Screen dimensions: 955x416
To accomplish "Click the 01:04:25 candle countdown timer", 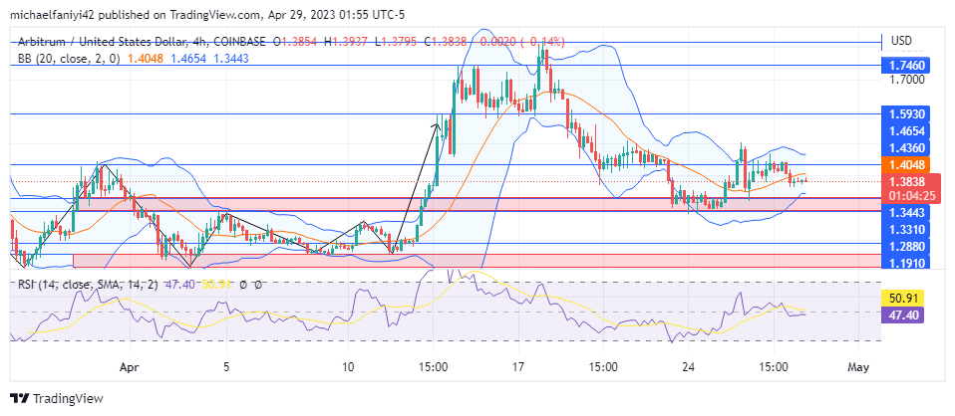I will pos(912,196).
